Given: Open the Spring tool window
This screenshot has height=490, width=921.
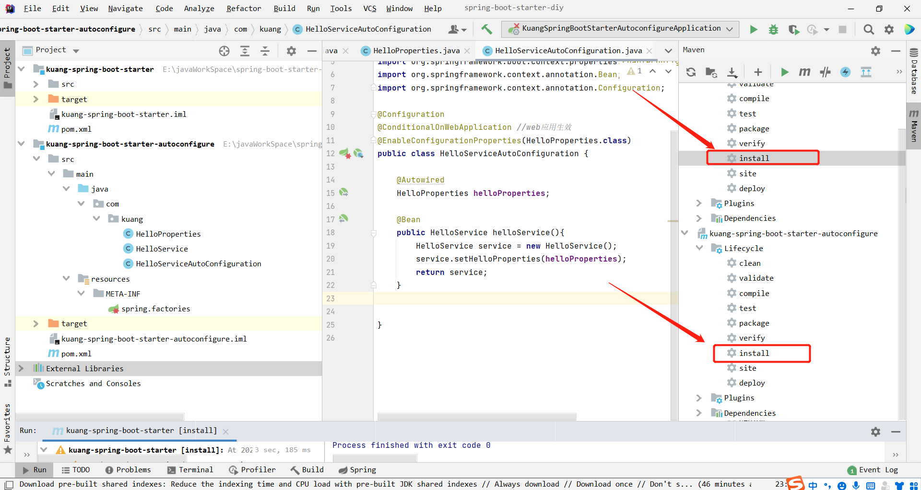Looking at the screenshot, I should 357,470.
